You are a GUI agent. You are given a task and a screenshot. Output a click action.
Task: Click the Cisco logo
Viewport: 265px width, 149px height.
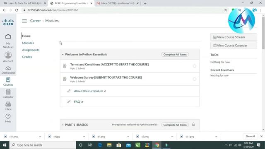point(8,22)
